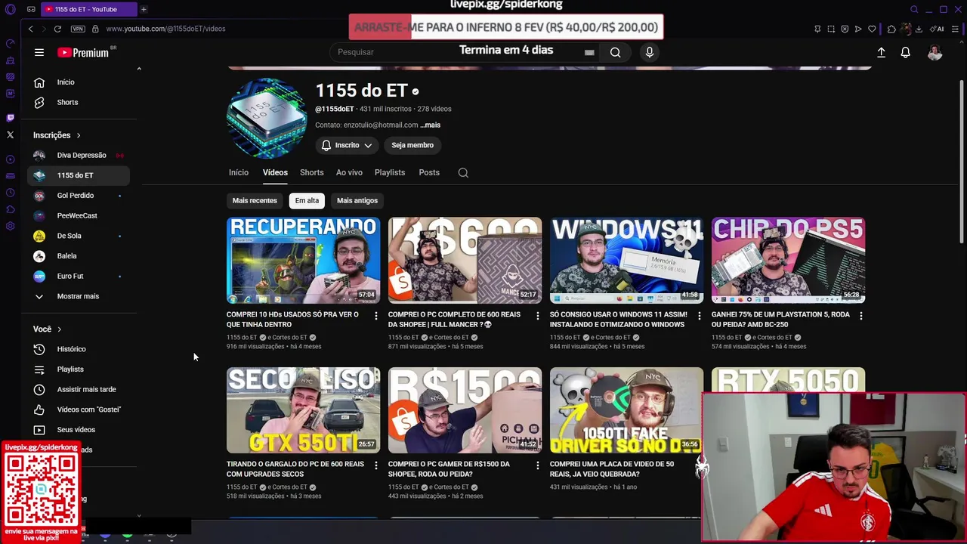Open the Inscrito notification dropdown
Image resolution: width=967 pixels, height=544 pixels.
point(347,145)
